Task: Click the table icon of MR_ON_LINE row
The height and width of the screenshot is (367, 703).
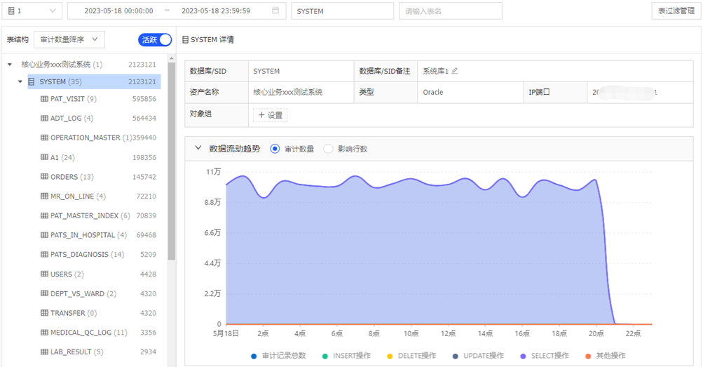Action: click(44, 196)
